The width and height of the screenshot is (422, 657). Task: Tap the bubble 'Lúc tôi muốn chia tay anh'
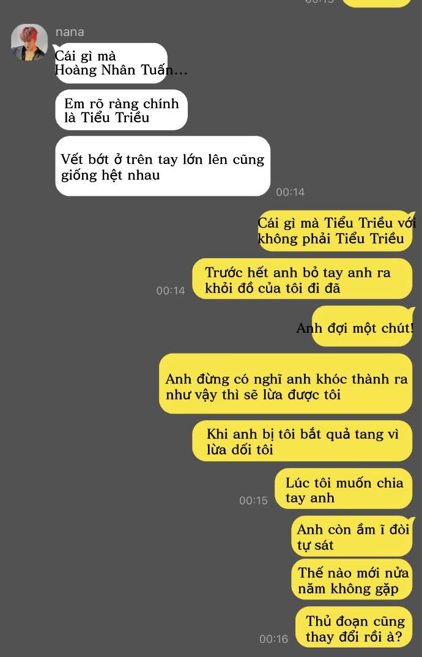pyautogui.click(x=344, y=489)
